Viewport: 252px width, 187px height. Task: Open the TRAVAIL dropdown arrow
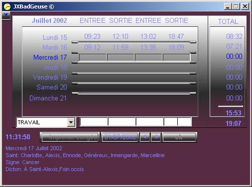click(71, 122)
